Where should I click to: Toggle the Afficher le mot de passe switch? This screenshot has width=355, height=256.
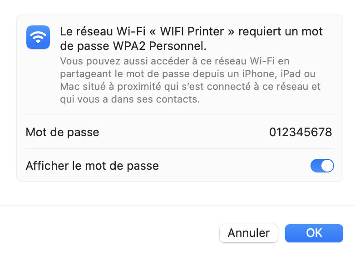coord(322,166)
